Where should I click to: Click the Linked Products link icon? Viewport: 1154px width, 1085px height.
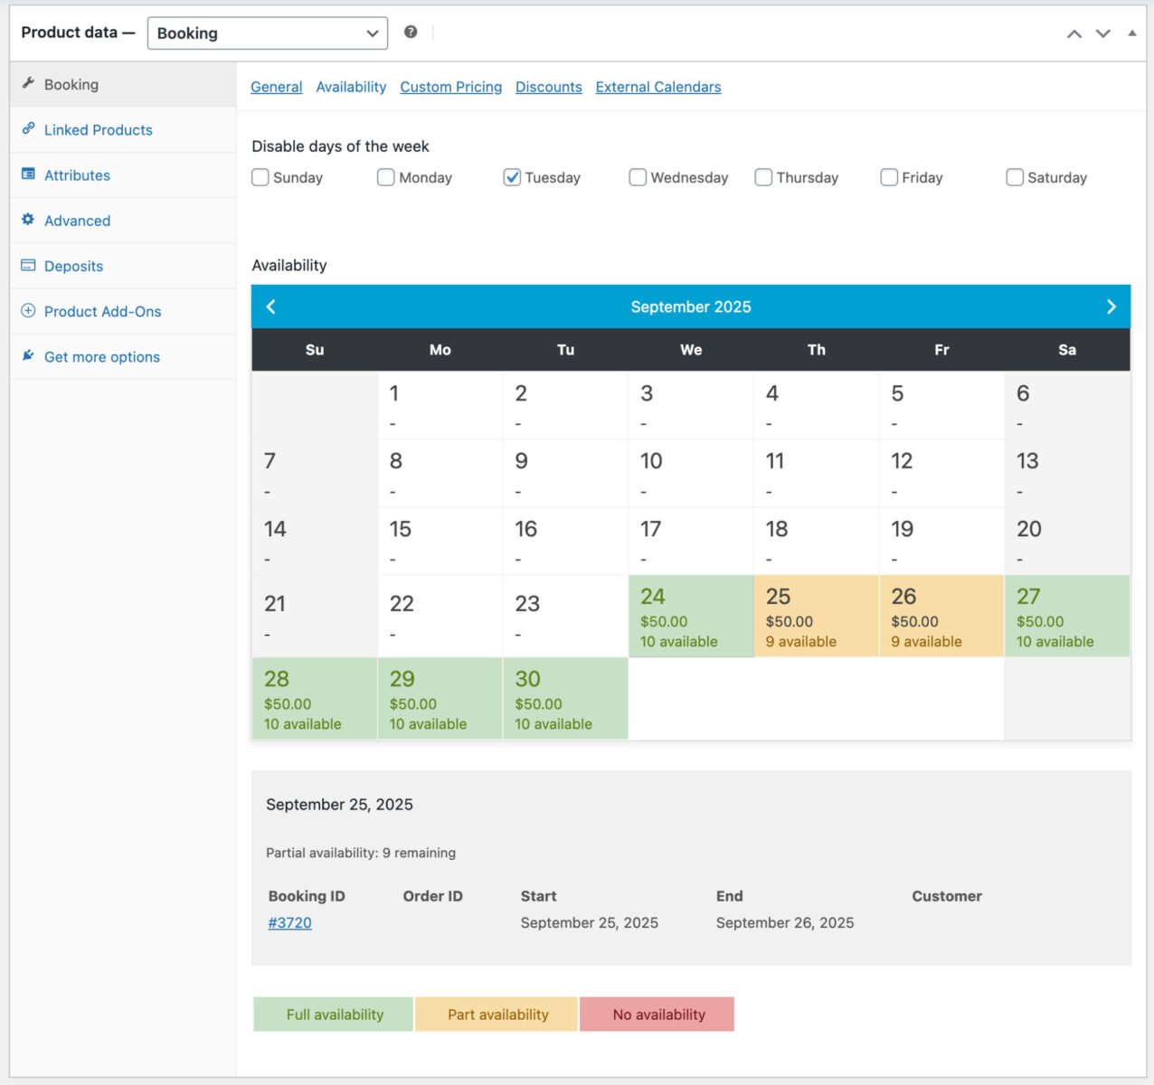point(28,128)
